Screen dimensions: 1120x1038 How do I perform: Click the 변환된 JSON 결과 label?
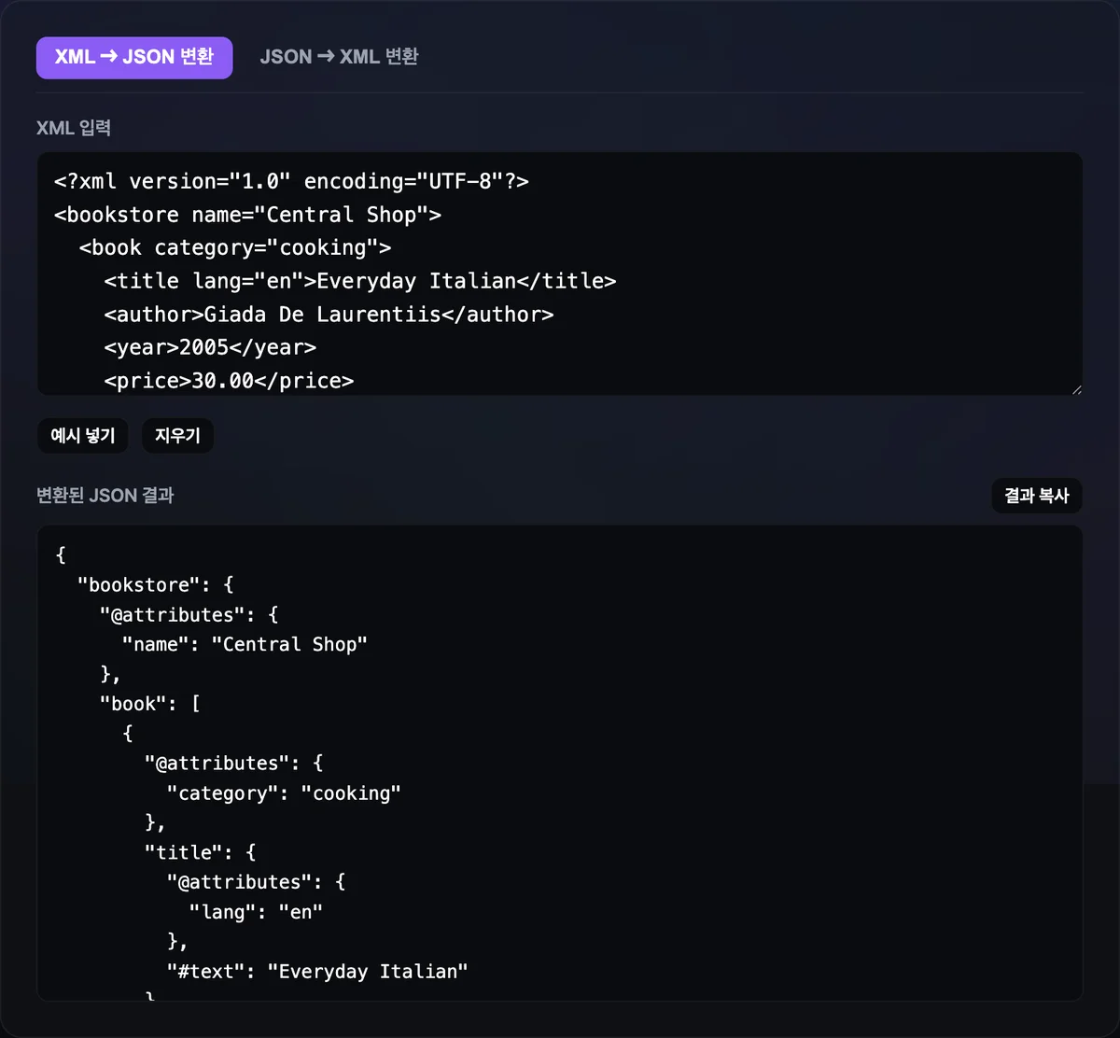click(x=105, y=496)
